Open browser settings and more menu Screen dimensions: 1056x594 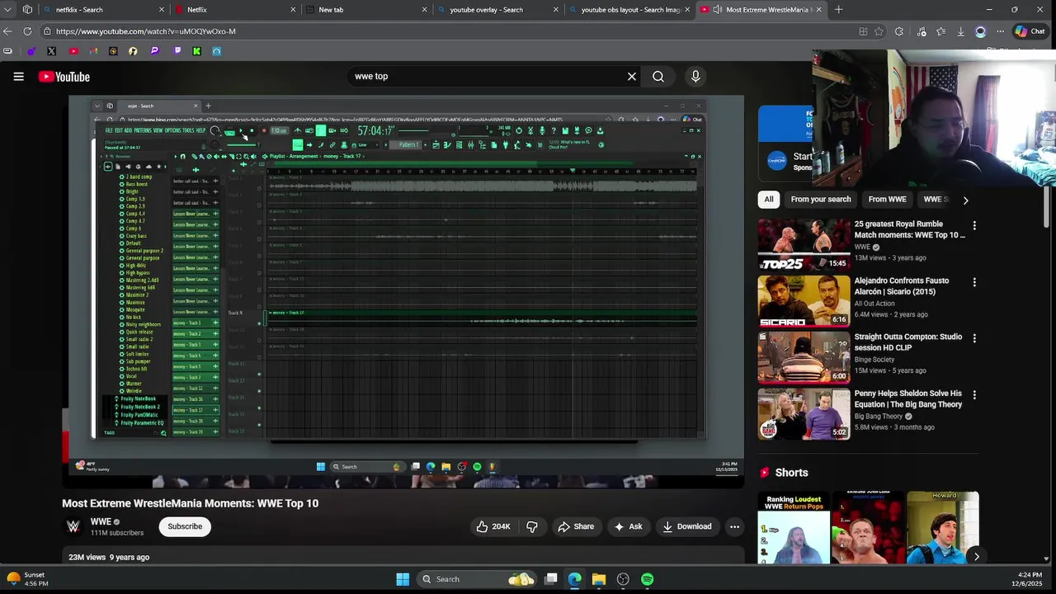1000,31
